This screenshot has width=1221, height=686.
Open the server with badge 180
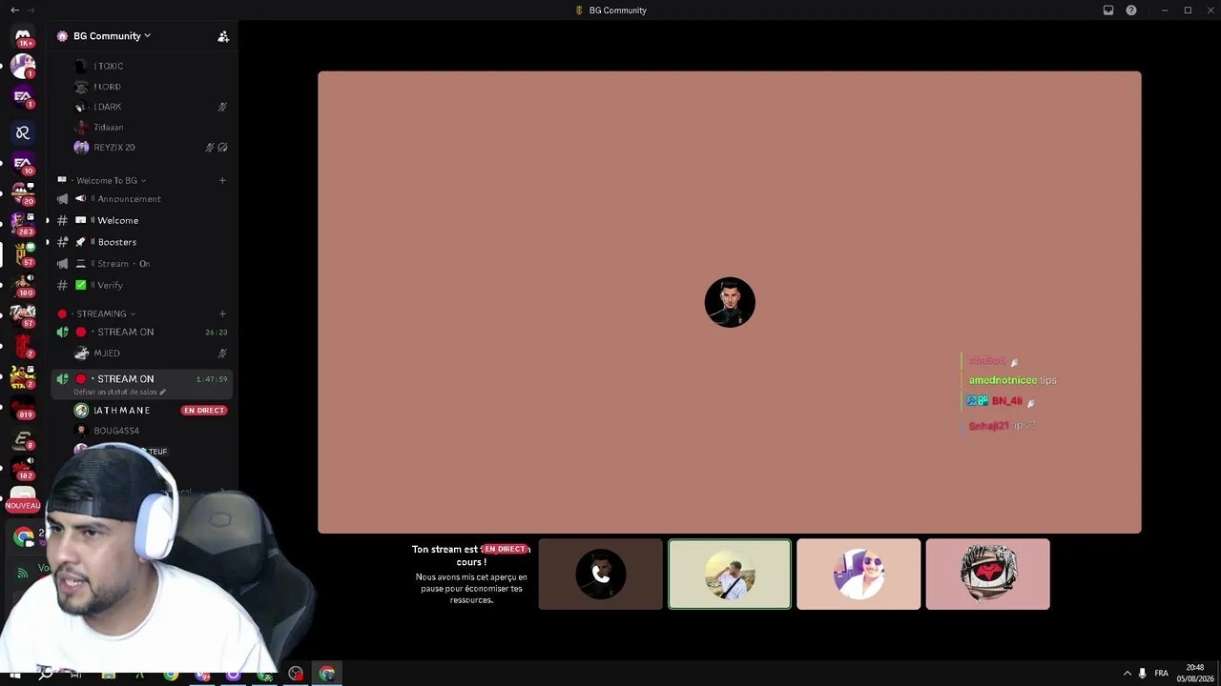tap(23, 285)
